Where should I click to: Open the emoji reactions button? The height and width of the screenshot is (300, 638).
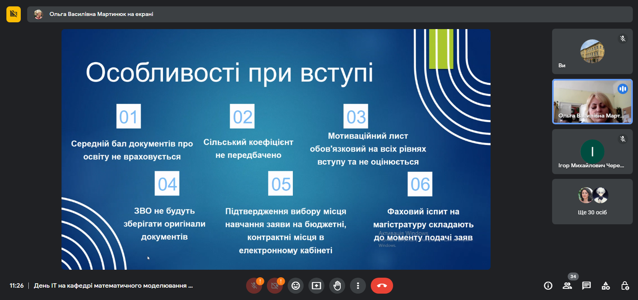pos(296,286)
